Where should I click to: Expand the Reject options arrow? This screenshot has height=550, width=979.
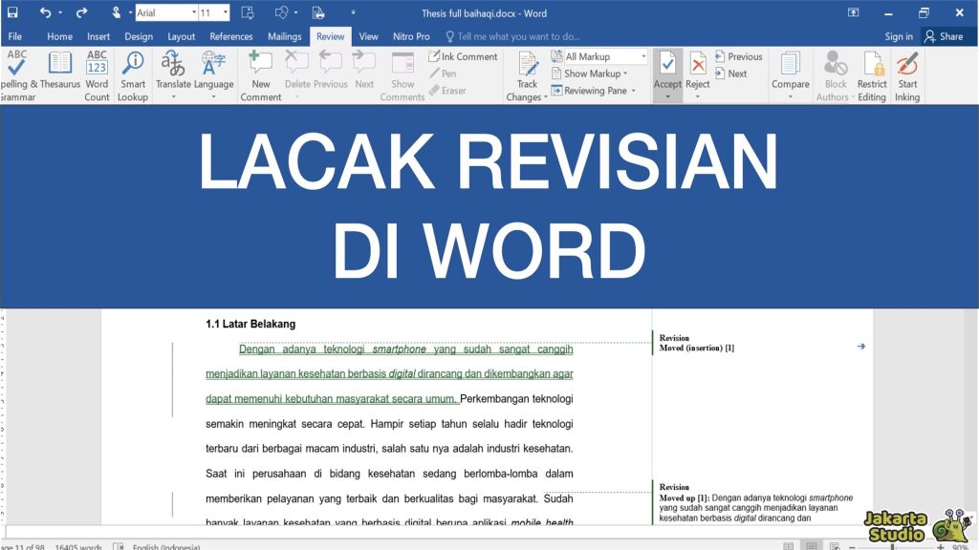pyautogui.click(x=697, y=97)
